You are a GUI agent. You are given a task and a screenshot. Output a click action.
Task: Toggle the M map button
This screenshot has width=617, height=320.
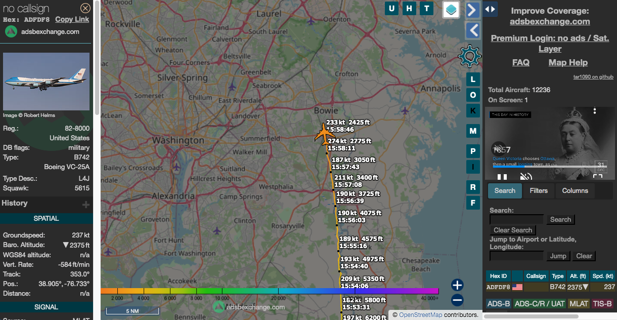pyautogui.click(x=473, y=131)
